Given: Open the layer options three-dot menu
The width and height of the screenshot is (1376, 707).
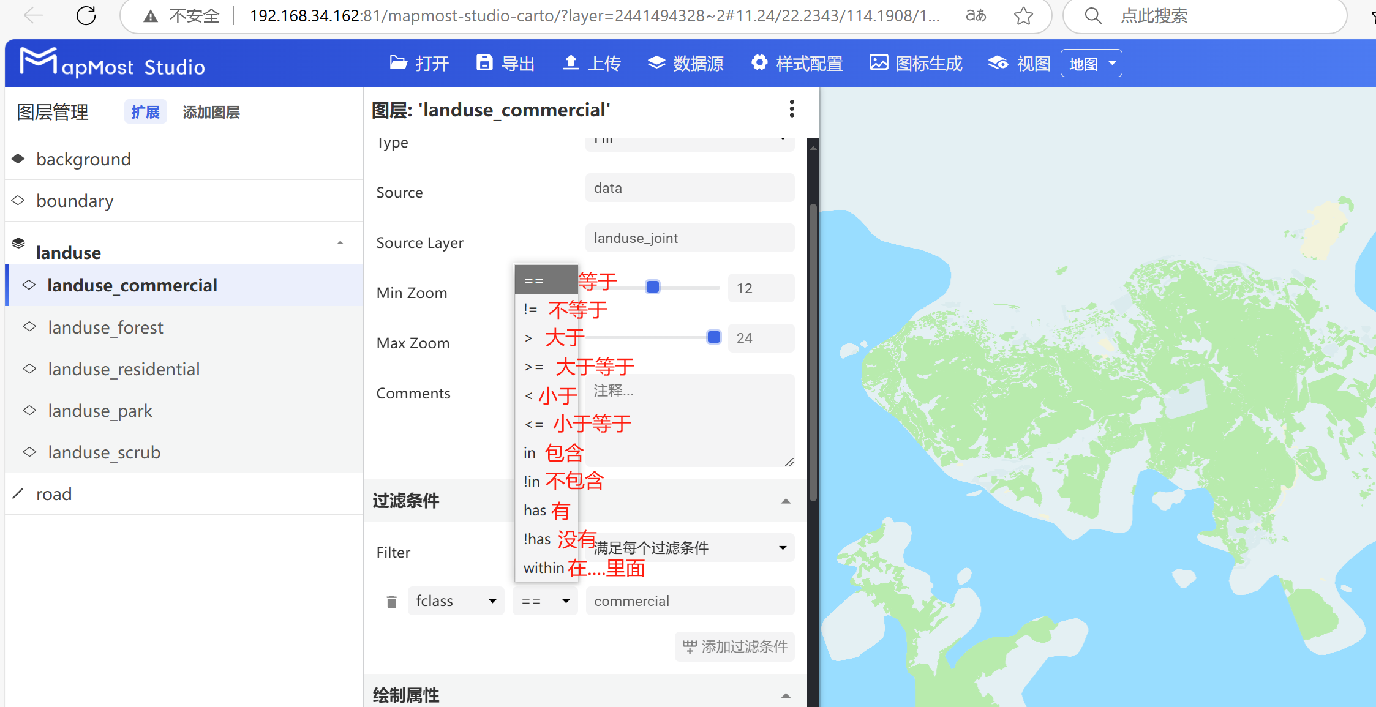Looking at the screenshot, I should click(x=791, y=109).
